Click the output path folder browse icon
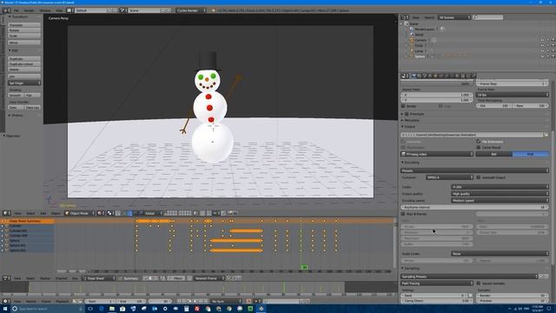This screenshot has height=313, width=556. (546, 135)
